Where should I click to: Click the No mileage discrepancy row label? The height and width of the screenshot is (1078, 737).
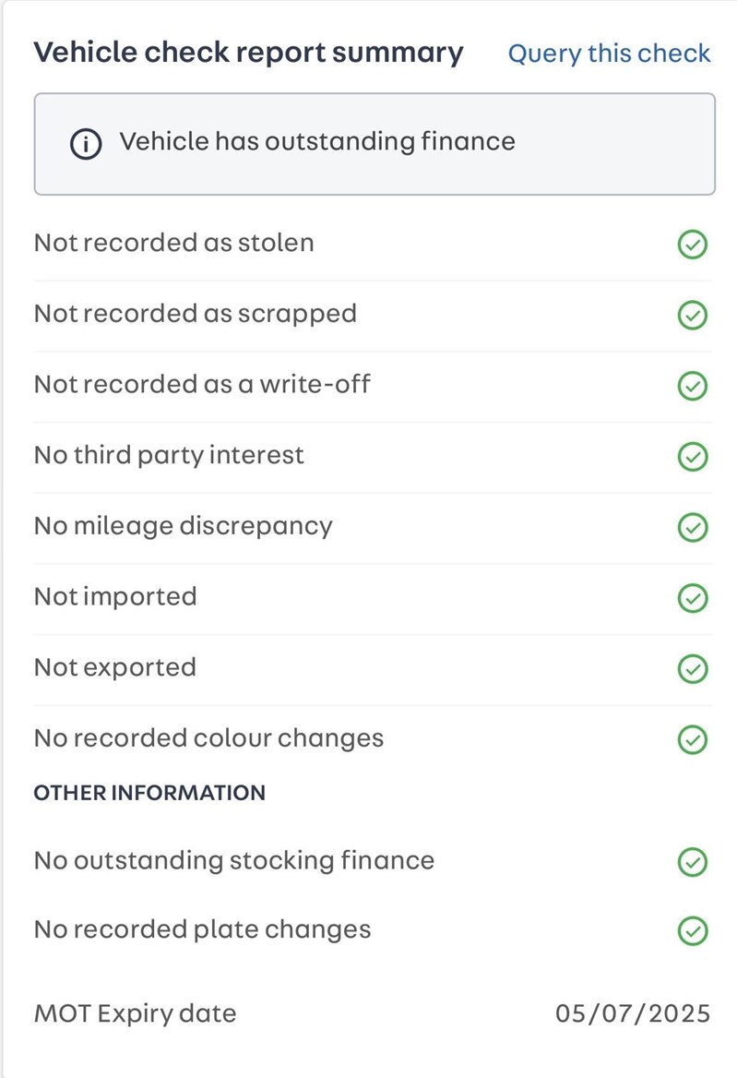pyautogui.click(x=184, y=527)
